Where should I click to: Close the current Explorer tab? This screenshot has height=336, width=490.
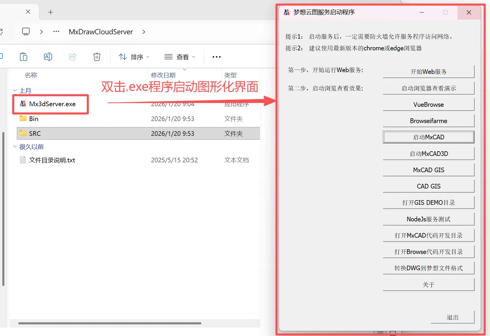28,12
